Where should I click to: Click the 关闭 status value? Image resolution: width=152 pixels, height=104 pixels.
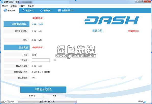pos(34,55)
